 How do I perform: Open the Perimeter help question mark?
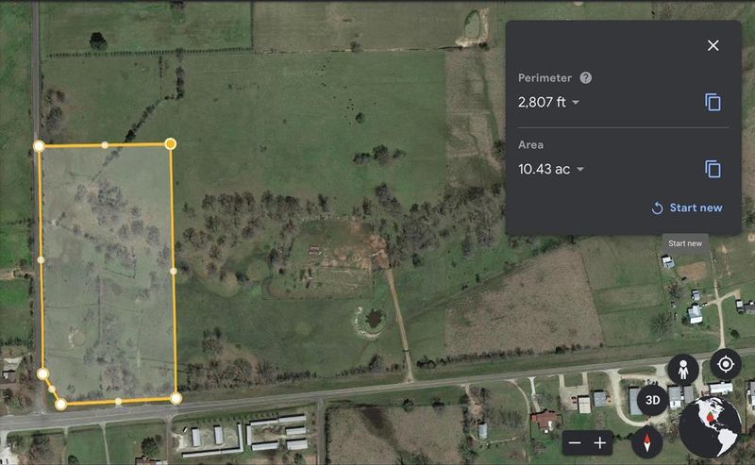[585, 78]
